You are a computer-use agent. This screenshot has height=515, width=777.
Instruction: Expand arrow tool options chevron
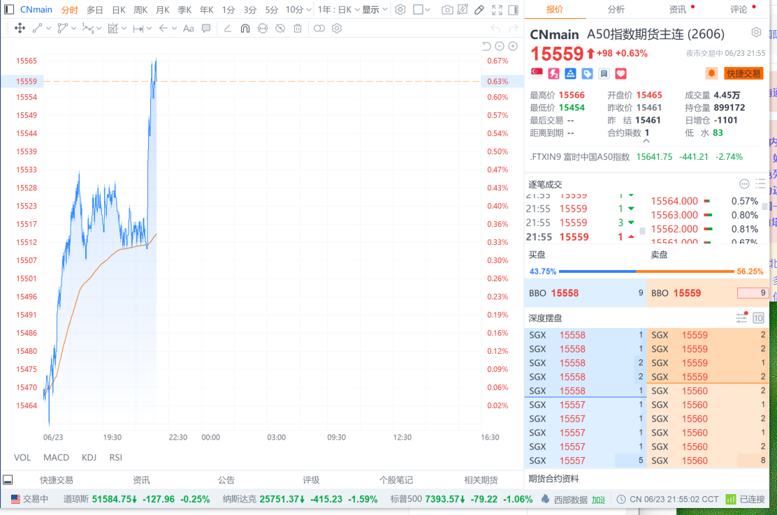175,28
